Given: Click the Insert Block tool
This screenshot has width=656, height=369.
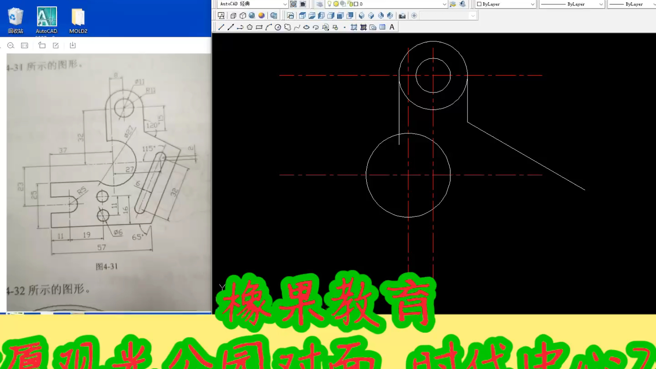Looking at the screenshot, I should click(325, 27).
